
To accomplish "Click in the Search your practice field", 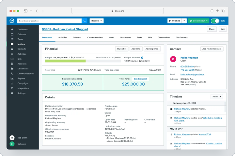I will 50,21.
